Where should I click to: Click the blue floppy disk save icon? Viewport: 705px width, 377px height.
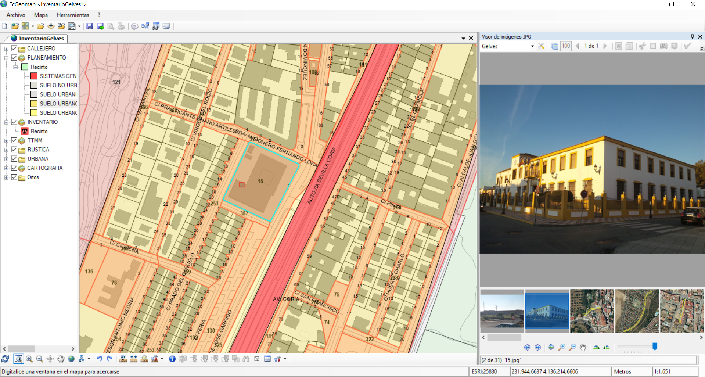click(x=89, y=26)
